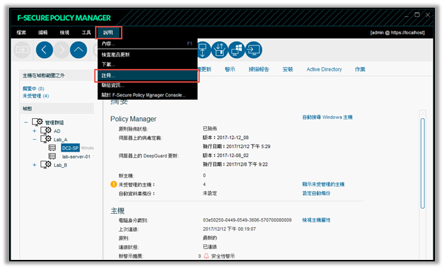
Task: Choose 註冊... in the help menu
Action: (148, 75)
